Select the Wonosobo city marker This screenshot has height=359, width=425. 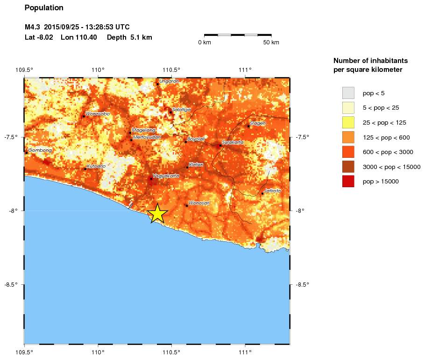coord(84,116)
